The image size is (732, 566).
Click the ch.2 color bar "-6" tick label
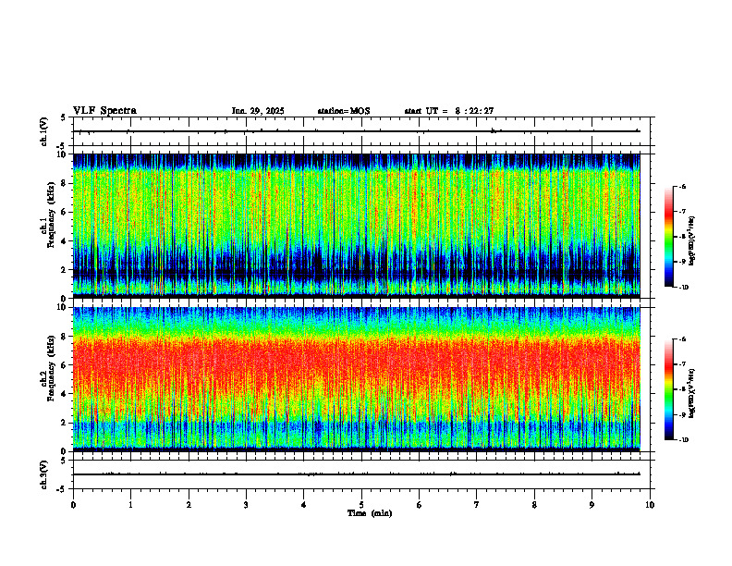point(682,339)
